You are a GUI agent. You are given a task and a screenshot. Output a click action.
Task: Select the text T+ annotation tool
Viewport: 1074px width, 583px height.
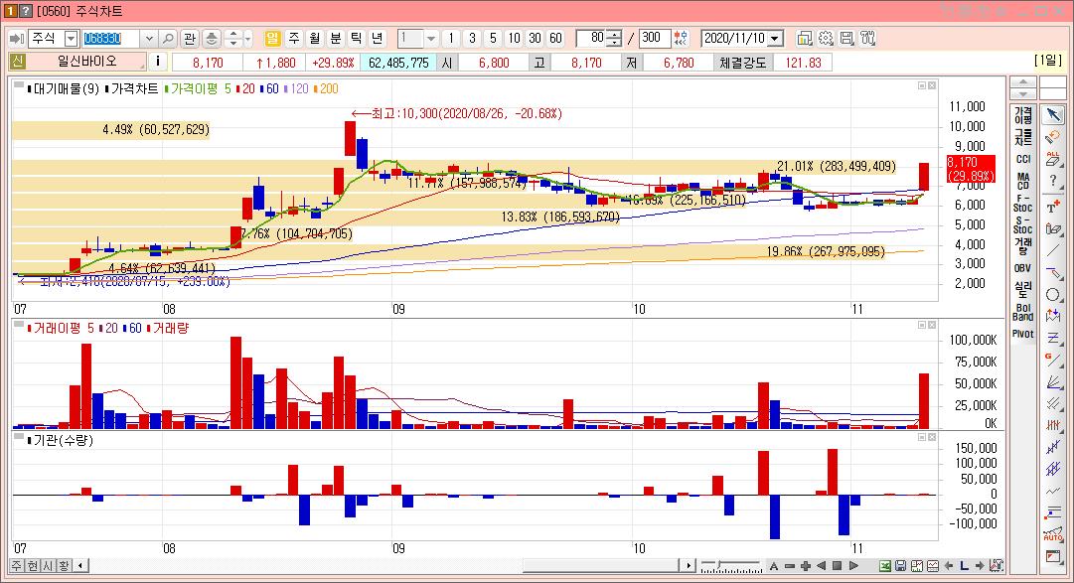click(x=1053, y=207)
